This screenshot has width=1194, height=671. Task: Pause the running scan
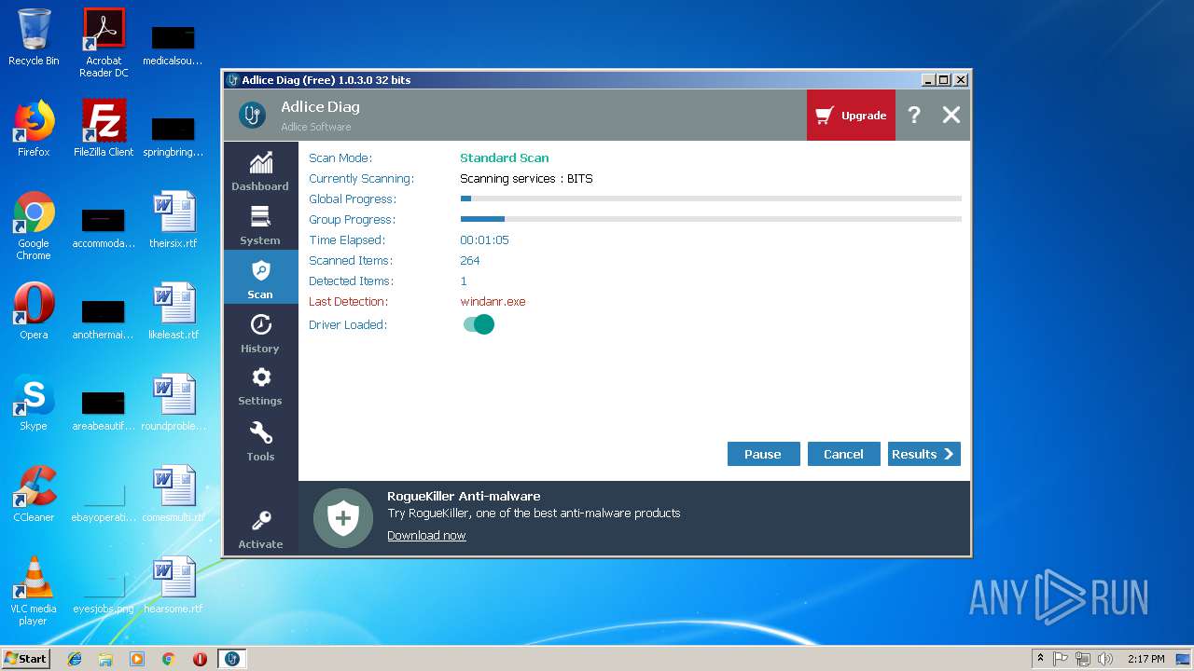pyautogui.click(x=763, y=454)
